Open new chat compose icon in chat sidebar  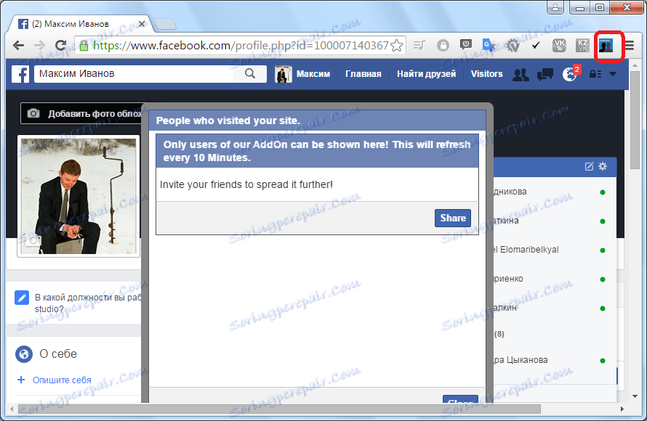(x=589, y=166)
